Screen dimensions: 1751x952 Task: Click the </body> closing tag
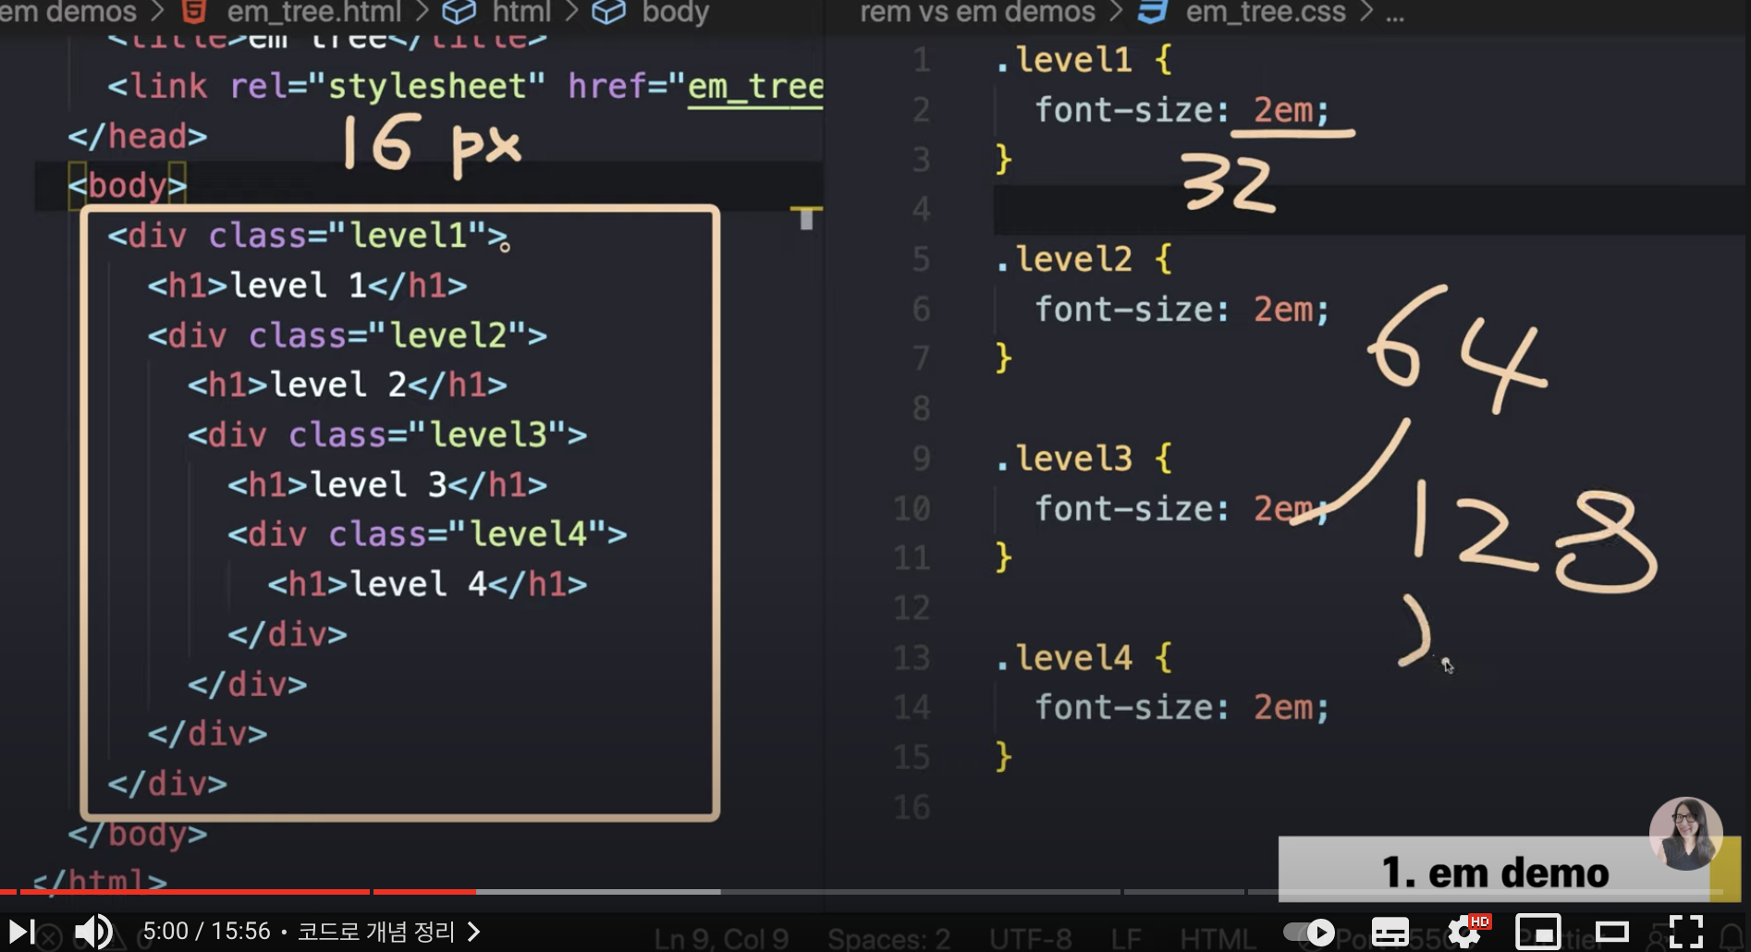(137, 835)
